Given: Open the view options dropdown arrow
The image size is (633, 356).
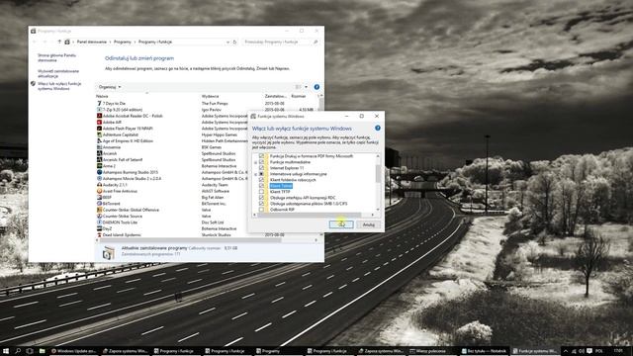Looking at the screenshot, I should 306,87.
